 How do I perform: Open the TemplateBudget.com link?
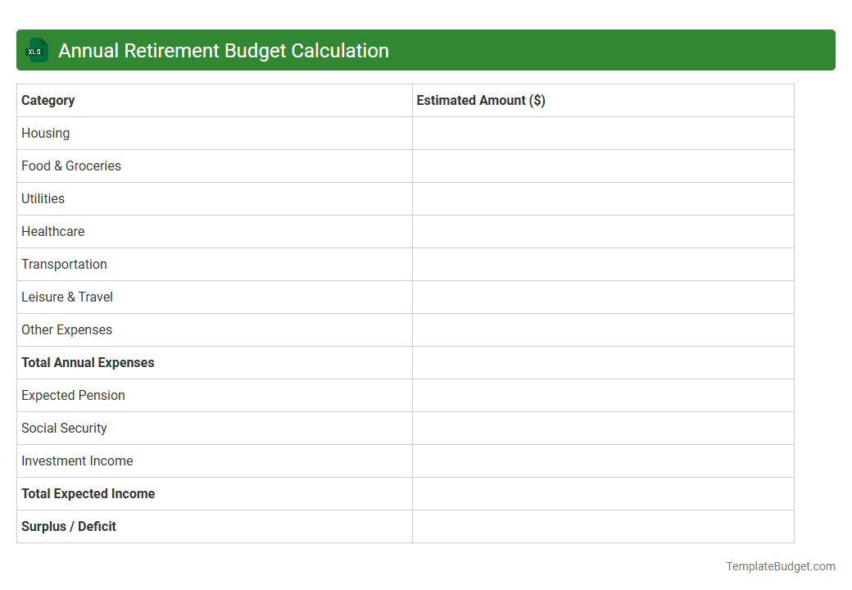point(779,565)
